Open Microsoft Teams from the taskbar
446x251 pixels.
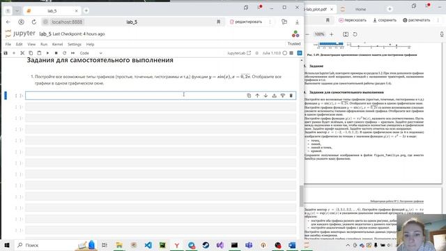point(249,245)
